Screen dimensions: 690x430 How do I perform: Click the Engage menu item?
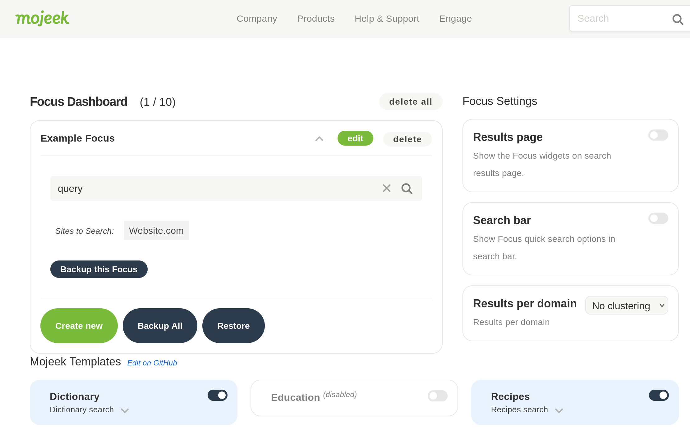pos(456,19)
